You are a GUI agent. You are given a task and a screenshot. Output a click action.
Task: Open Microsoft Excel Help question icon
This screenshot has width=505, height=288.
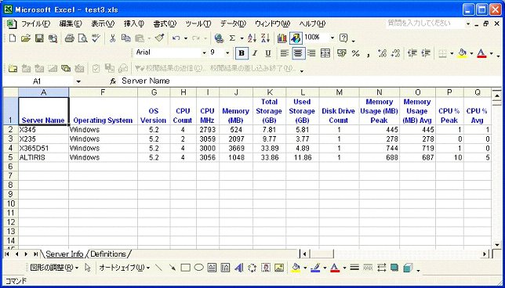pos(344,38)
